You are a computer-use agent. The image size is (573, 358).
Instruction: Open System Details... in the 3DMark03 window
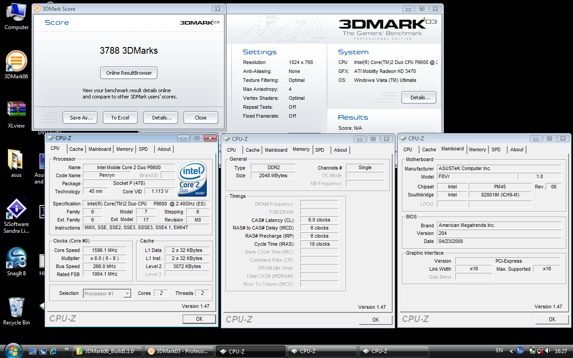[419, 98]
